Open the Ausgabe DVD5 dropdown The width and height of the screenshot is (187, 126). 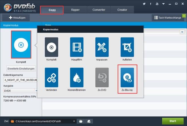click(x=20, y=91)
